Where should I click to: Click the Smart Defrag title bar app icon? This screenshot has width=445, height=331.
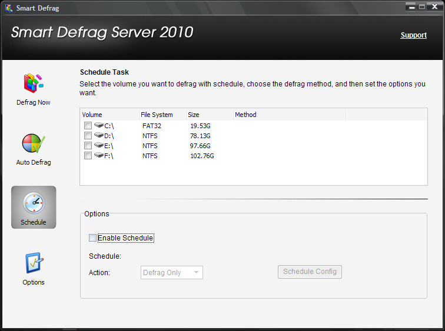[9, 8]
